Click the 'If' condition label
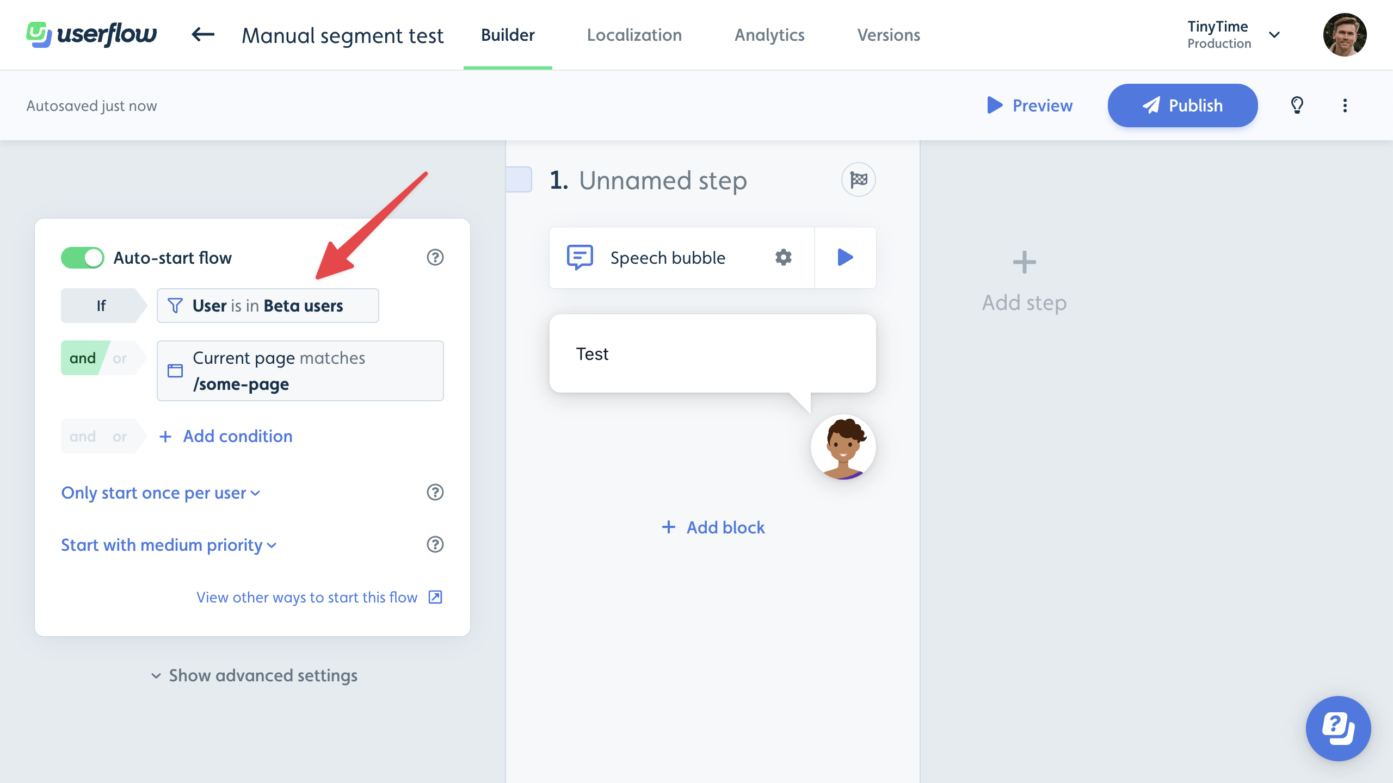 coord(101,306)
